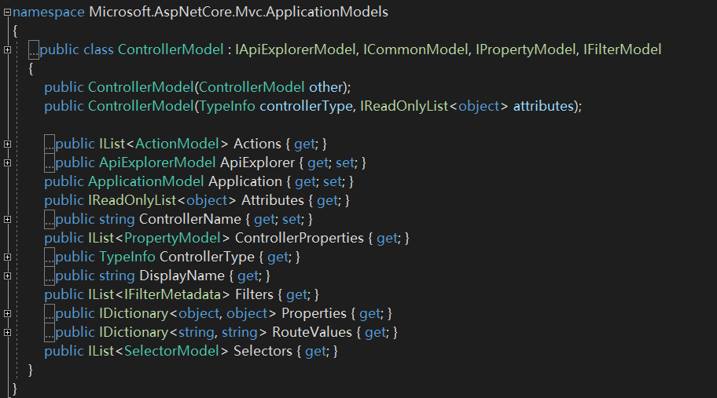
Task: Click the ellipsis box before the ControllerName line
Action: (50, 220)
